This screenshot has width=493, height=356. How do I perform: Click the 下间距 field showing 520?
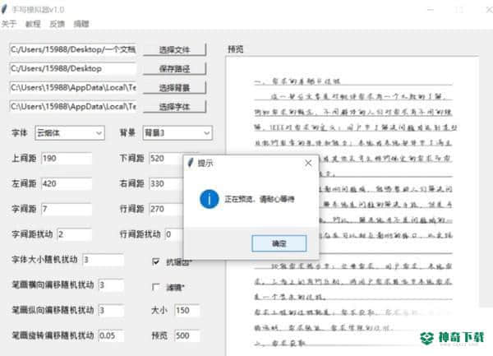(167, 158)
